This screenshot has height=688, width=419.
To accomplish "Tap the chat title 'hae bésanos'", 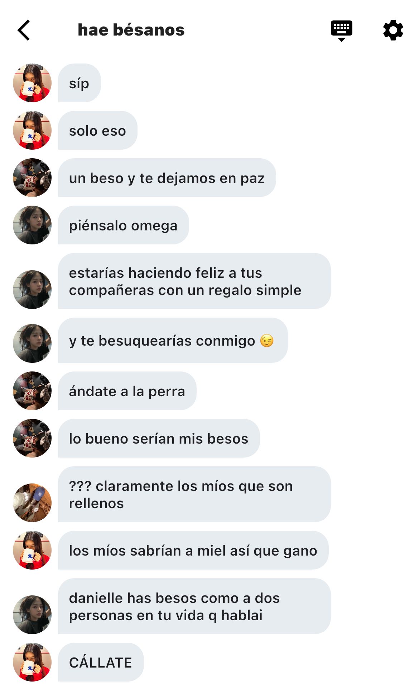I will coord(131,30).
